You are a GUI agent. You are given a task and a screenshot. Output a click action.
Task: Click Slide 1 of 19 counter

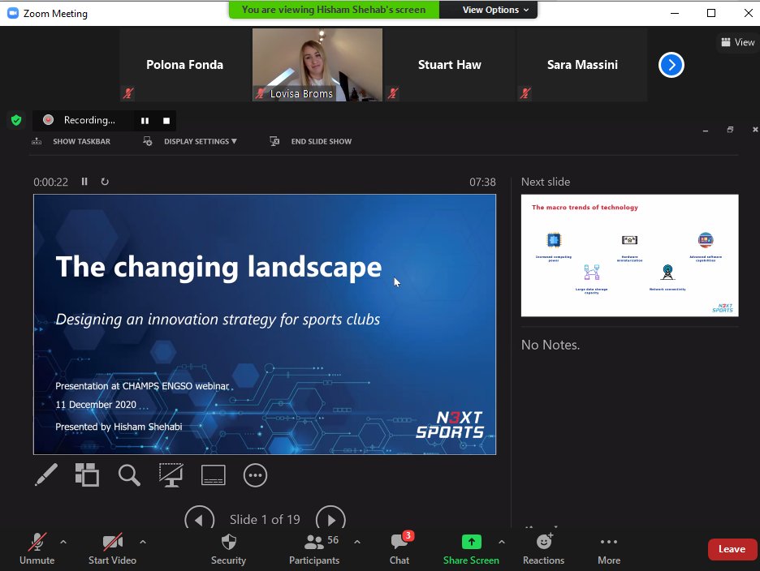(x=265, y=519)
